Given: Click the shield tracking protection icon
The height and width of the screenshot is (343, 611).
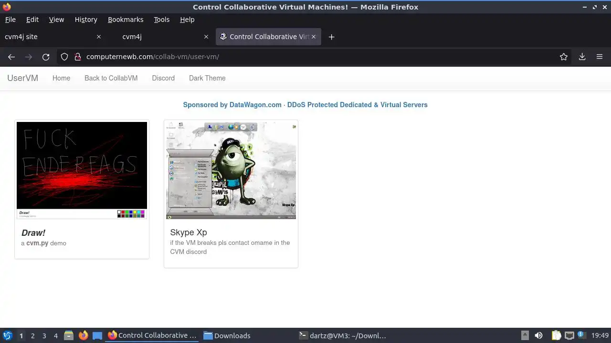Looking at the screenshot, I should (x=64, y=57).
